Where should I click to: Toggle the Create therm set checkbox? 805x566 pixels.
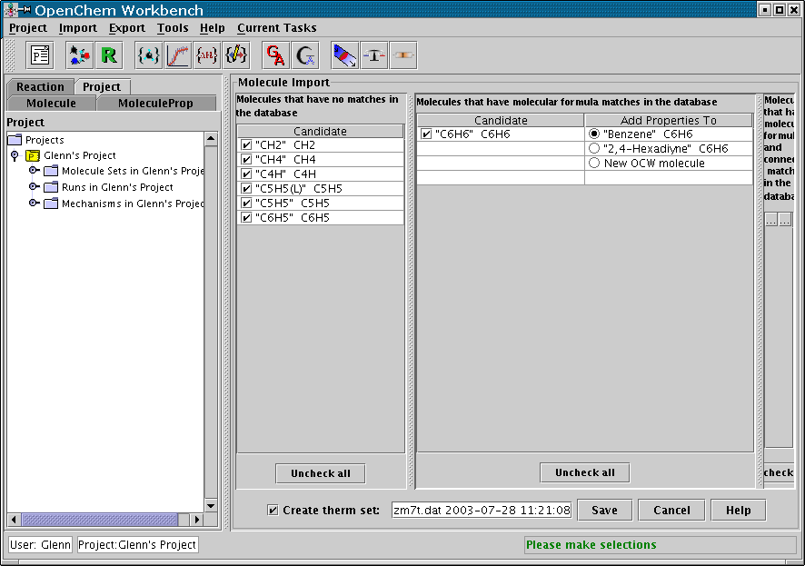(273, 510)
